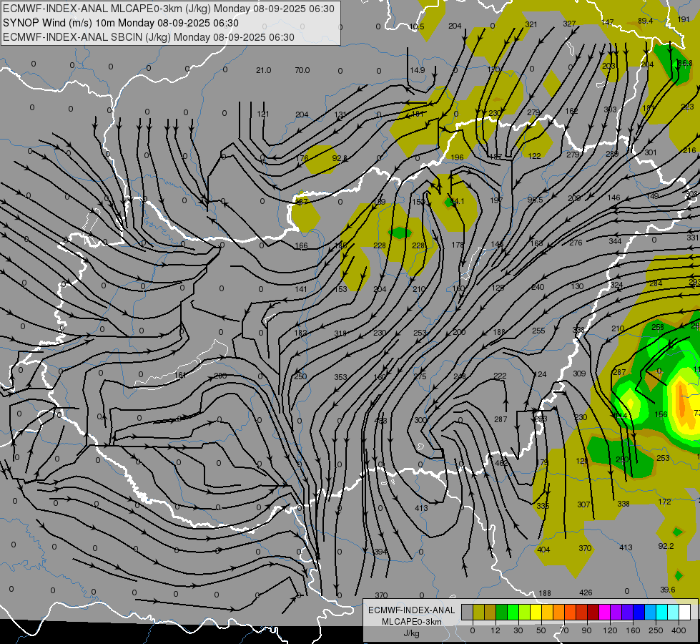
Task: Click the legend tick label 160
Action: 633,630
